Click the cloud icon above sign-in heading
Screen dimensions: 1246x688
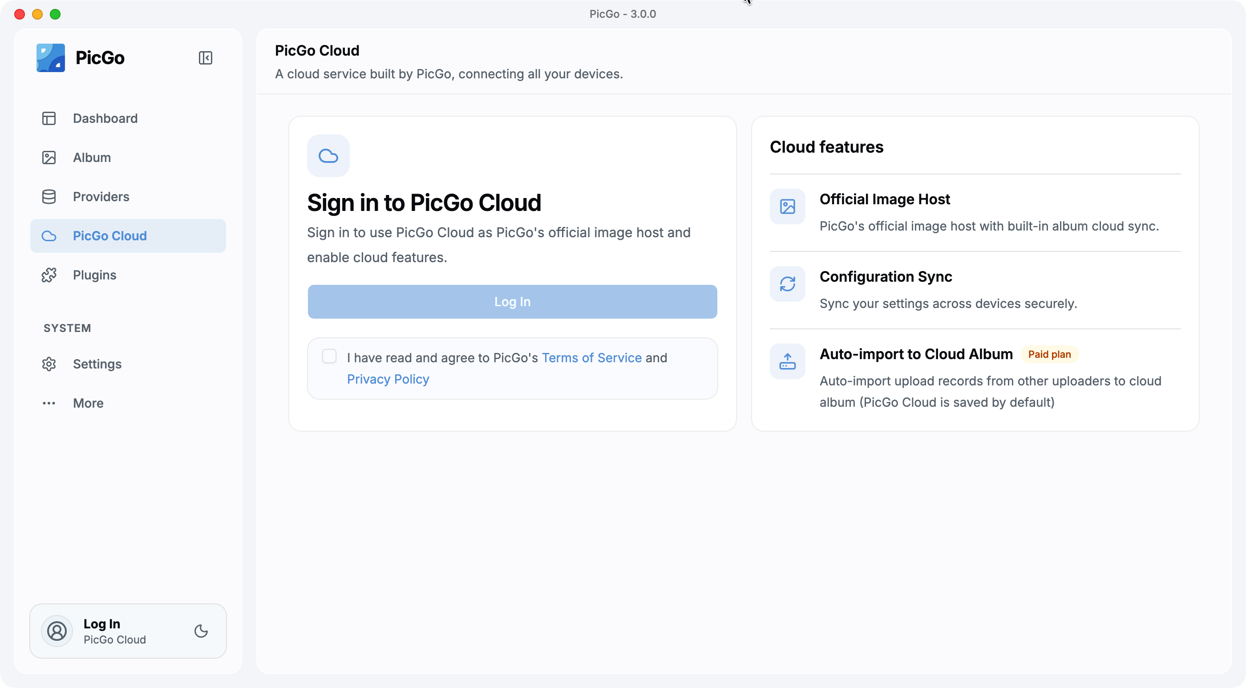(x=328, y=156)
